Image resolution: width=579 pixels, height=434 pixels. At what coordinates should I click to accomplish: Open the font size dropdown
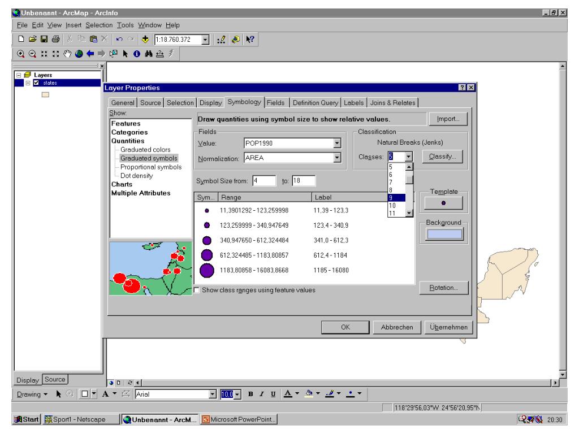(x=237, y=394)
